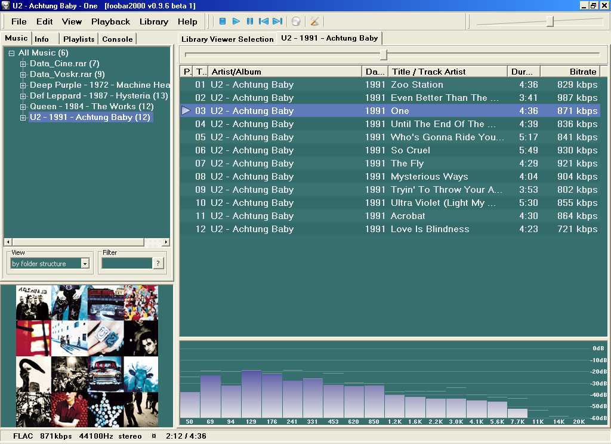Image resolution: width=611 pixels, height=444 pixels.
Task: Select the Library Viewer Selection tab
Action: [227, 39]
